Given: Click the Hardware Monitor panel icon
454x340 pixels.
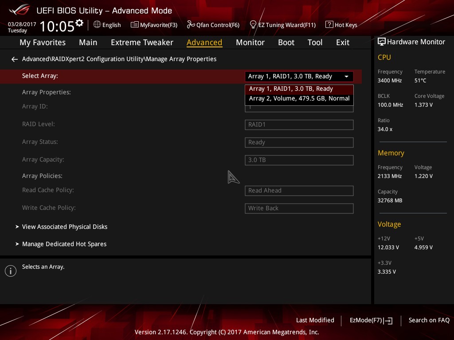Looking at the screenshot, I should coord(382,42).
